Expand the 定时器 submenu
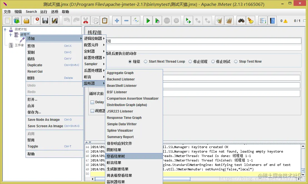This screenshot has width=308, height=184. (x=94, y=51)
